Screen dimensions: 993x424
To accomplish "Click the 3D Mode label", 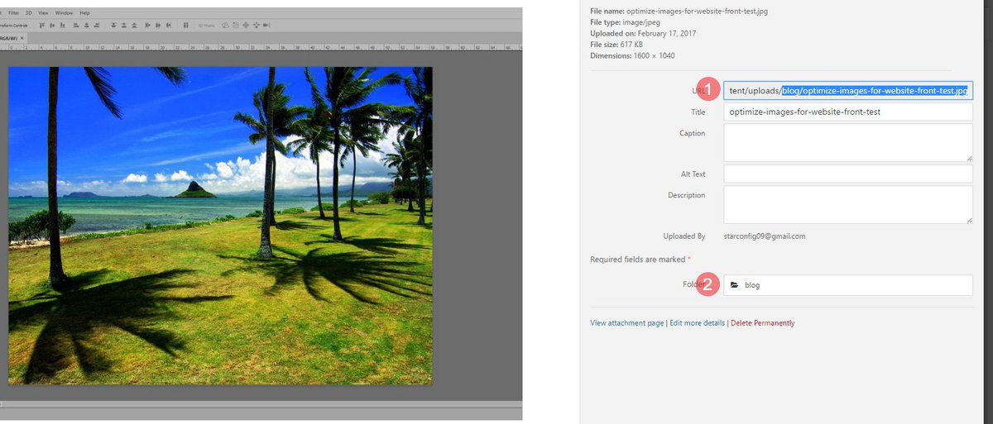I will (207, 26).
